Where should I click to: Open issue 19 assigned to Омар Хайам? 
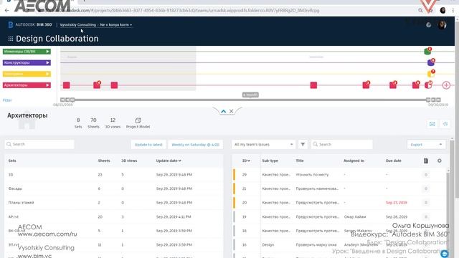point(339,216)
